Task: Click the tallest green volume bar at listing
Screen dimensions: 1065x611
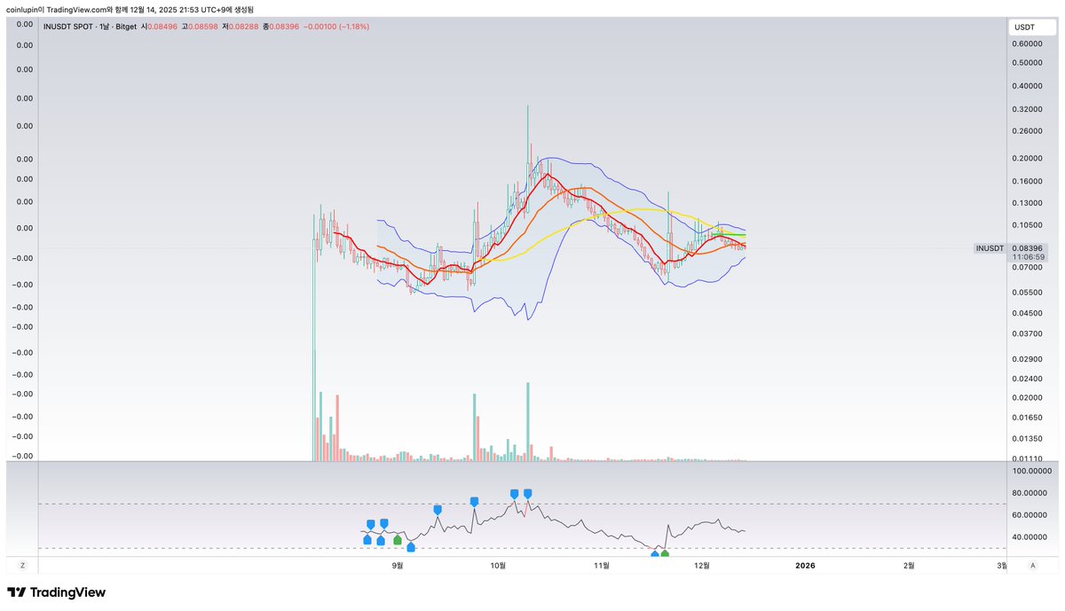Action: [x=313, y=405]
